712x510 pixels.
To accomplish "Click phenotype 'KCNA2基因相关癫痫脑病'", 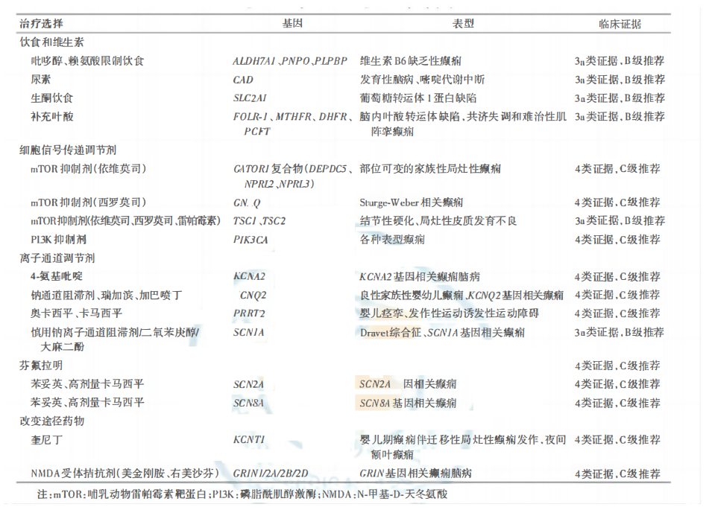I will coord(420,276).
